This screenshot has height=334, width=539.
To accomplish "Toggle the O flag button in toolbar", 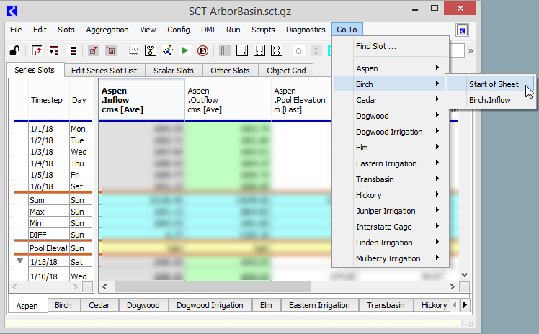I will (x=298, y=51).
